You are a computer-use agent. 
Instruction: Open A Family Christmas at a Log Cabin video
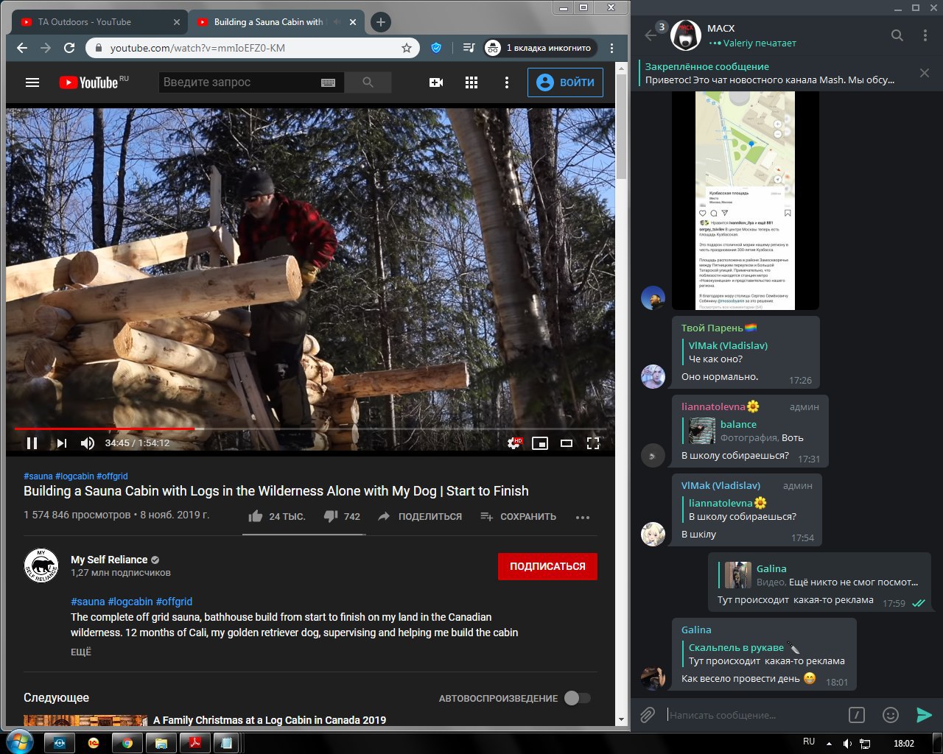tap(270, 720)
